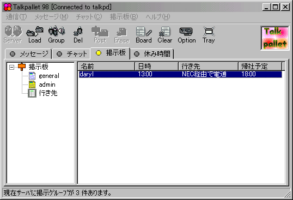Click the 掲示板 signpost icon in tree

point(22,66)
